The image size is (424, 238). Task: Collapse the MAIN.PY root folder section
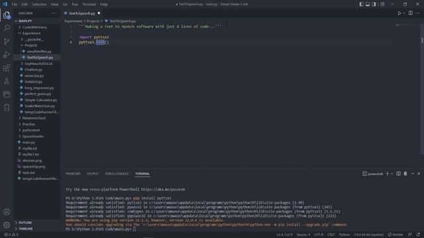[x=37, y=20]
